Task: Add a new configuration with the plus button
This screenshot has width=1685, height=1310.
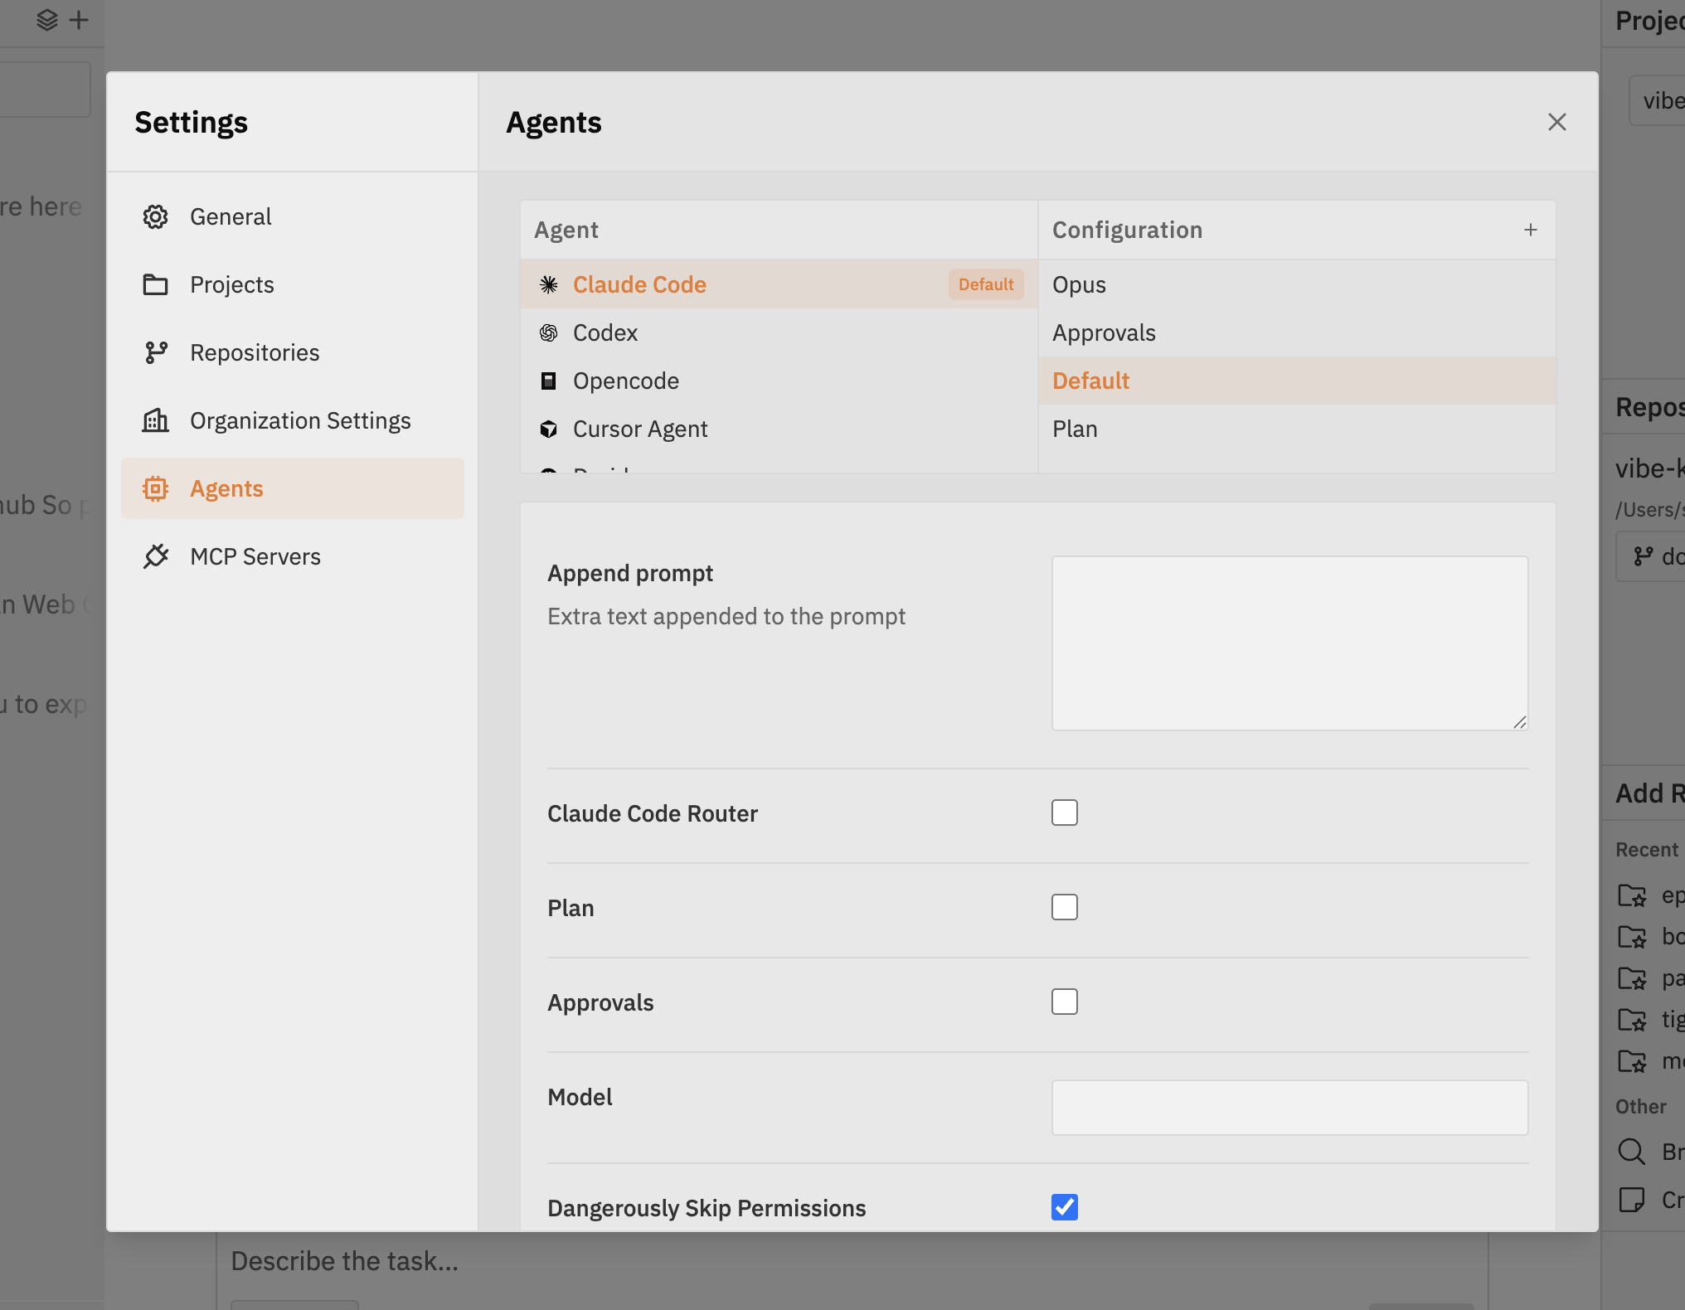Action: [1530, 230]
